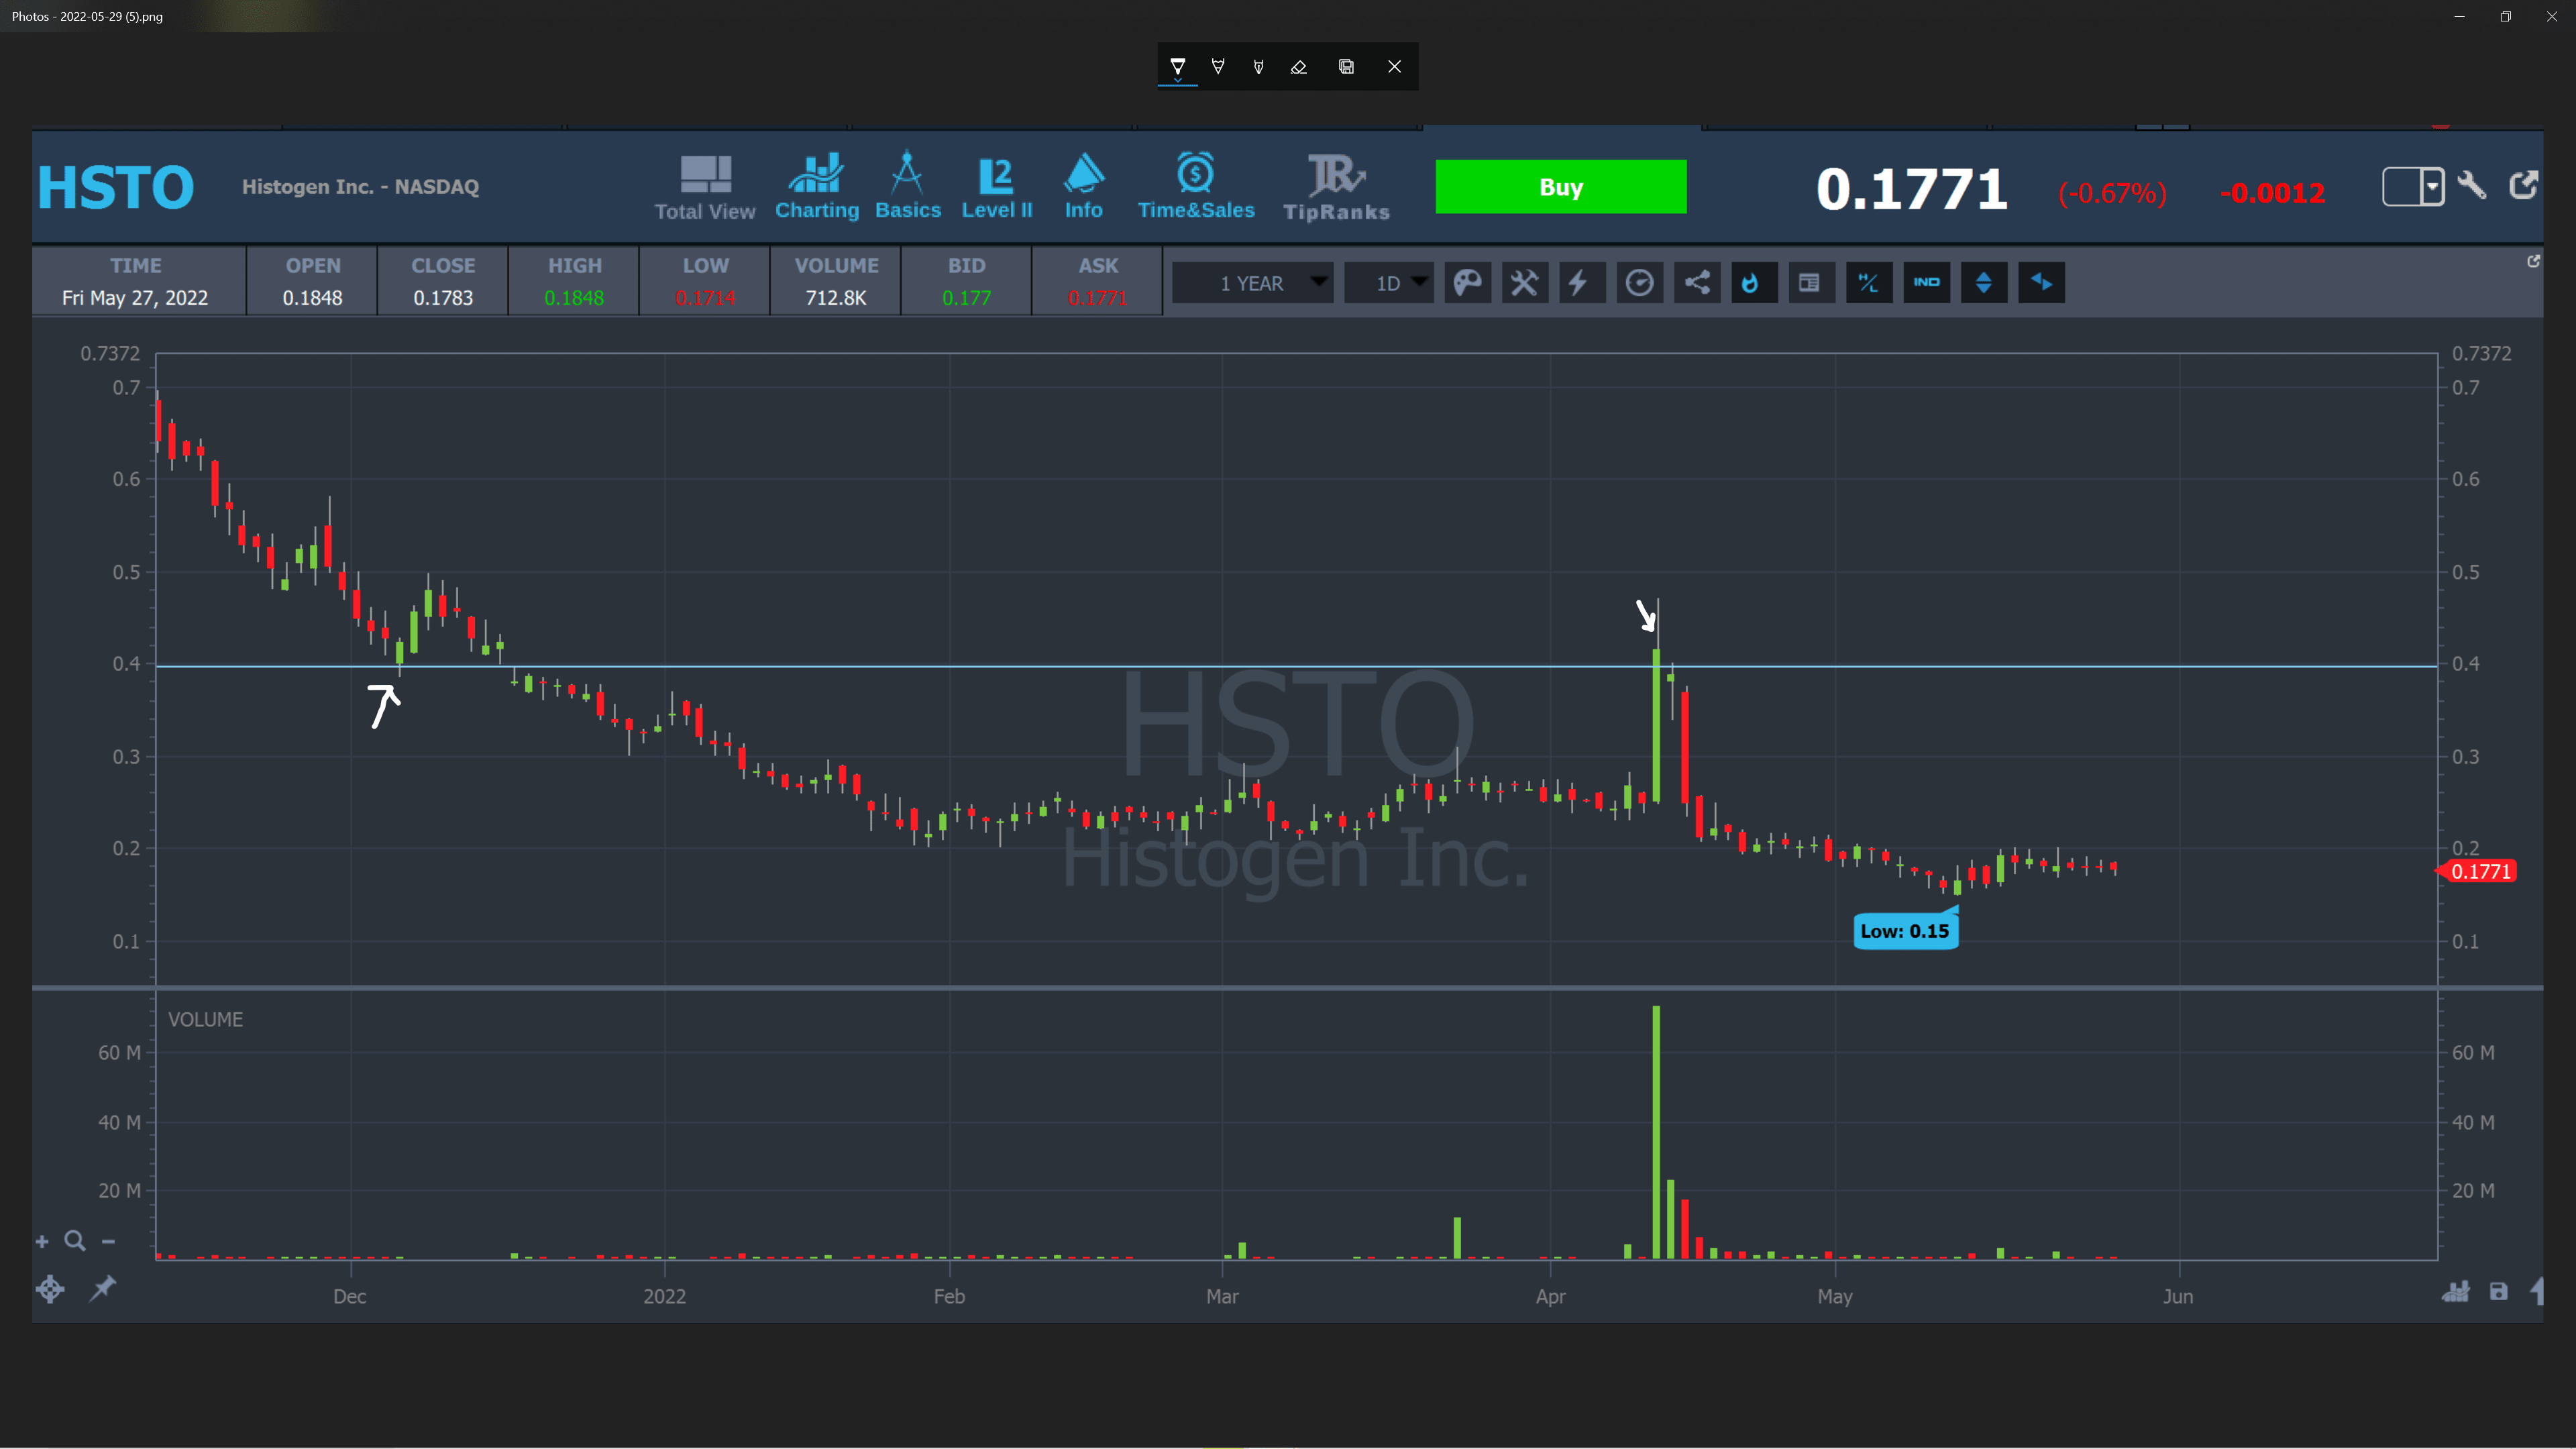Toggle the H/L high-low markers
2576x1449 pixels.
tap(1868, 283)
